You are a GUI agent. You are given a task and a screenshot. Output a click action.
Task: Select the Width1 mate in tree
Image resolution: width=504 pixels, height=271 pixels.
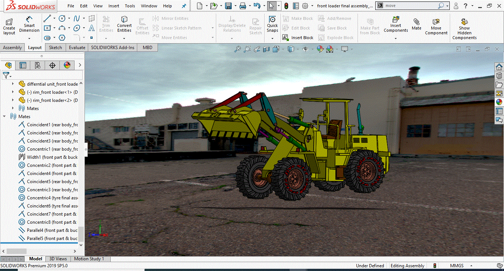tap(52, 157)
